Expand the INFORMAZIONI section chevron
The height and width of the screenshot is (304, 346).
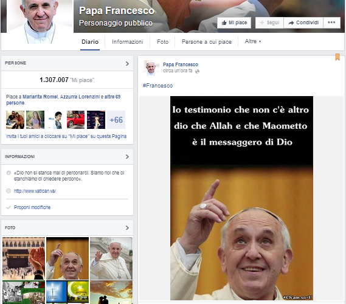coord(127,157)
